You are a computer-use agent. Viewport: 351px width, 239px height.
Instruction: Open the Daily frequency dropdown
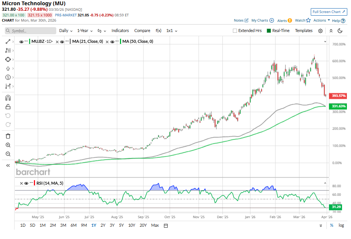(x=66, y=31)
